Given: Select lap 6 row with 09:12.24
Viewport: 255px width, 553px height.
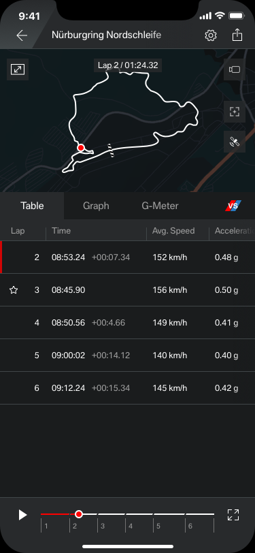Looking at the screenshot, I should 128,388.
